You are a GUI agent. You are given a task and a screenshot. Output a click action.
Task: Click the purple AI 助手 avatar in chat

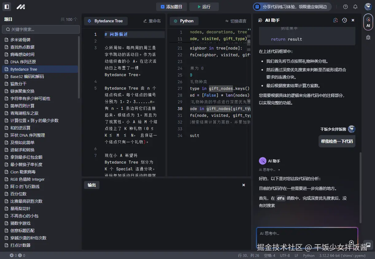(x=262, y=161)
